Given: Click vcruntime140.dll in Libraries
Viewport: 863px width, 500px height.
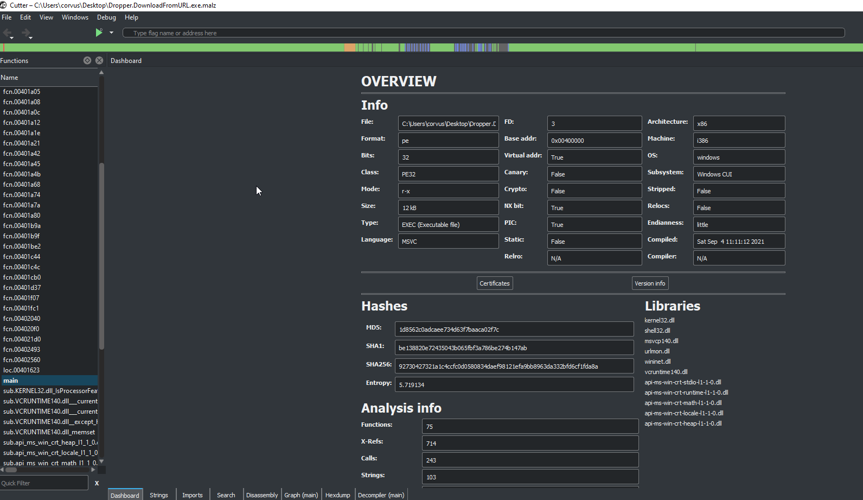Looking at the screenshot, I should click(666, 372).
